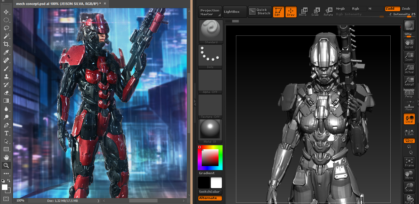Viewport: 419px width, 204px height.
Task: Enable Zsub sculpting mode
Action: [x=408, y=9]
